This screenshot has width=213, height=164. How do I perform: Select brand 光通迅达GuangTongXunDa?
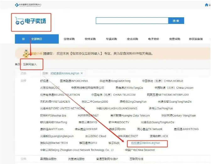[157, 122]
